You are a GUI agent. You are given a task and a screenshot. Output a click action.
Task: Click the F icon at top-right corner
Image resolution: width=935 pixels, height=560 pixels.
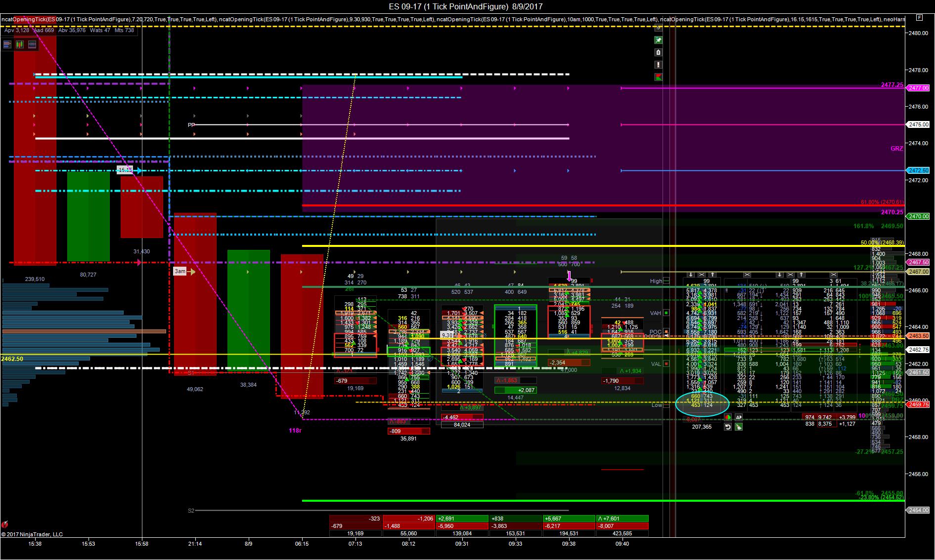tap(919, 18)
